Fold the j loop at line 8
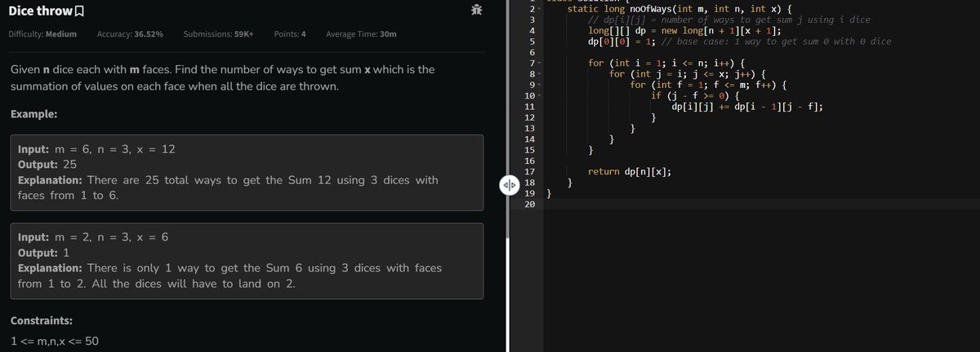980x352 pixels. click(x=537, y=74)
